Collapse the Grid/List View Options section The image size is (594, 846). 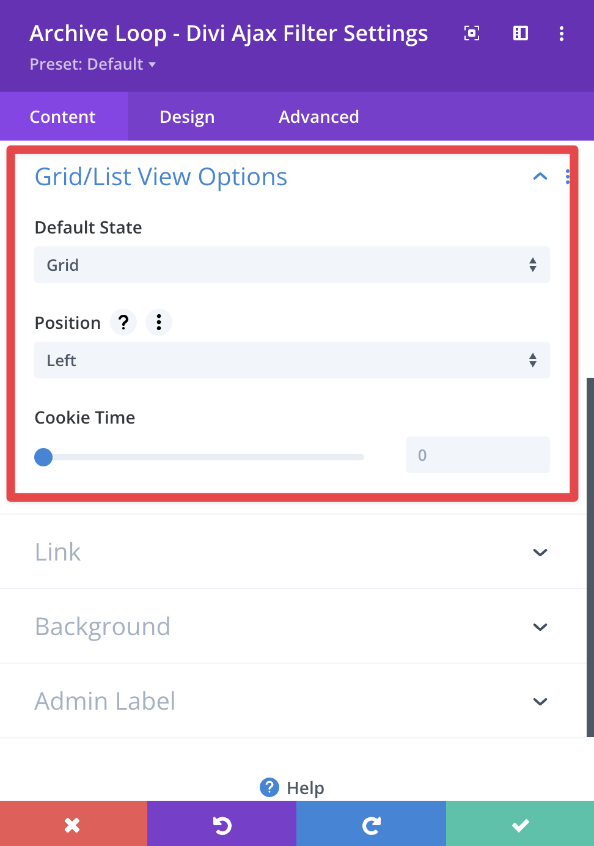(540, 177)
